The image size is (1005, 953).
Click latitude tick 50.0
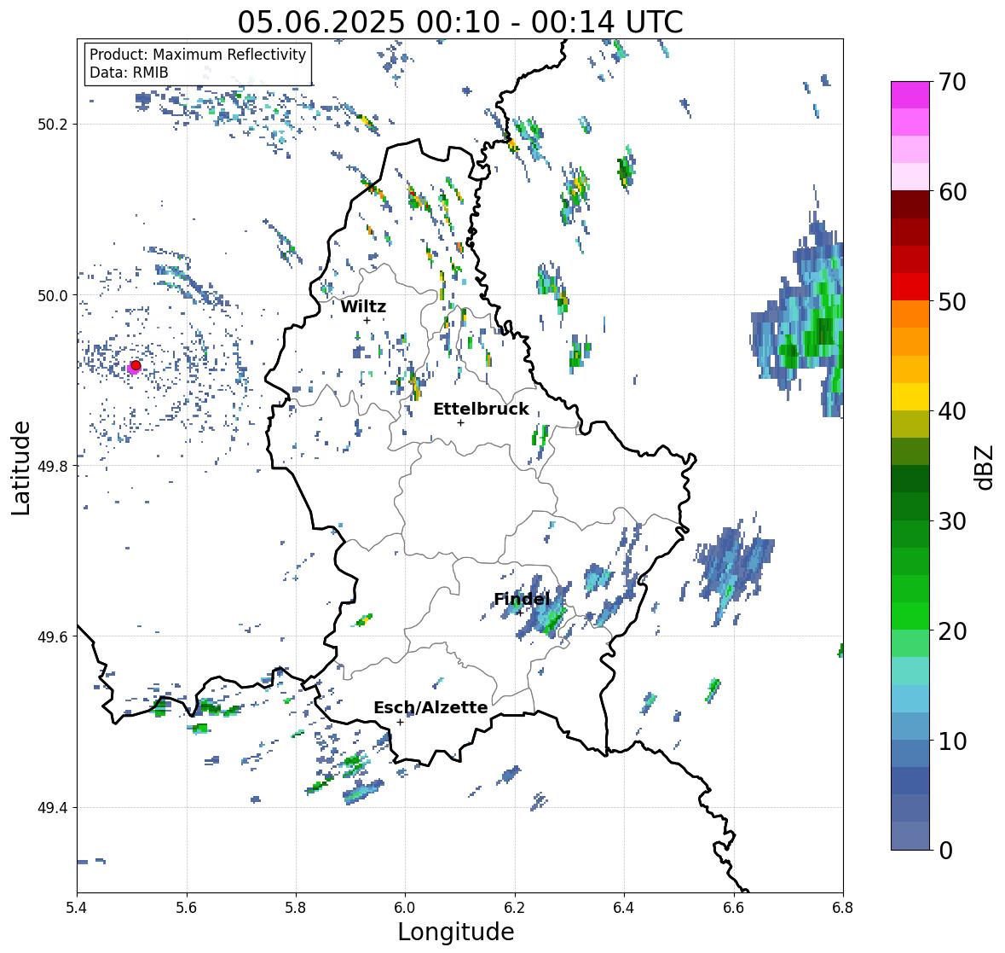point(53,296)
